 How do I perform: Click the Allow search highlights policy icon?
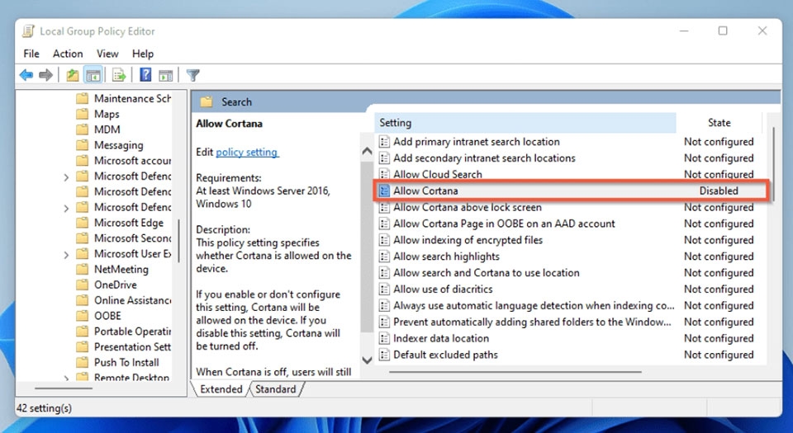tap(384, 257)
